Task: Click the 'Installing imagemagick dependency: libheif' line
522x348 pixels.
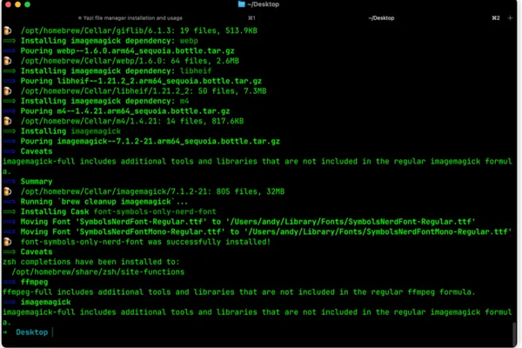Action: pos(117,71)
